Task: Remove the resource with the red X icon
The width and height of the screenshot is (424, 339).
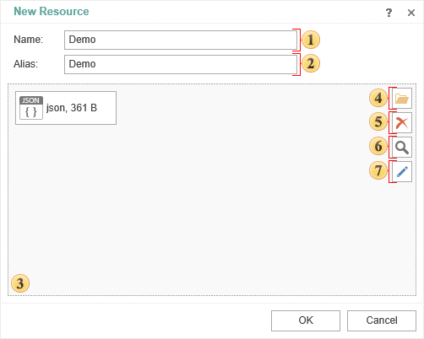Action: click(x=402, y=123)
